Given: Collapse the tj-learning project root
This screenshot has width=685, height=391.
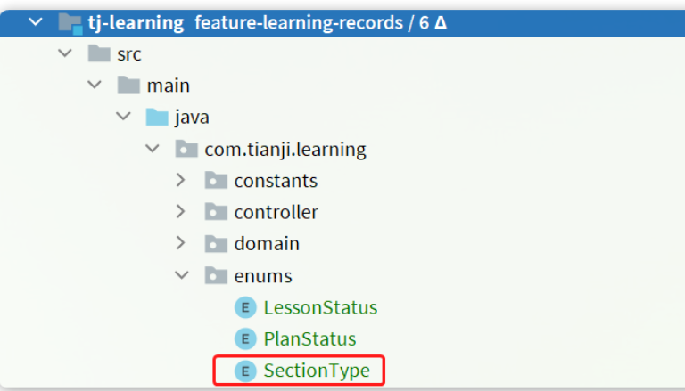Looking at the screenshot, I should [x=36, y=22].
